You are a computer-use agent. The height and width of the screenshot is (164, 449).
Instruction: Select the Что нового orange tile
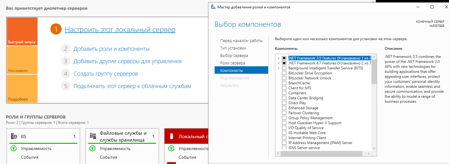(x=22, y=60)
